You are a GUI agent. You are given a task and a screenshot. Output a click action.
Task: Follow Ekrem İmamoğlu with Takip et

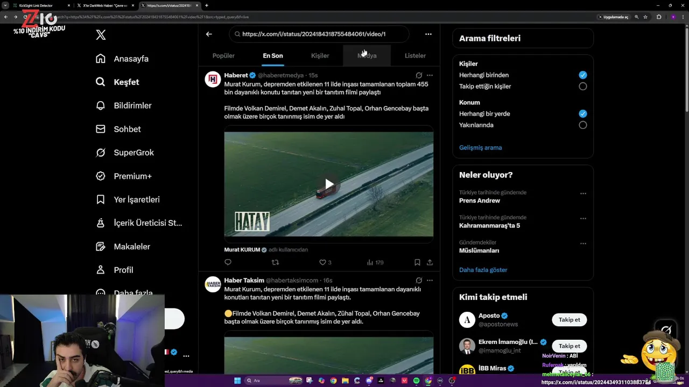[x=569, y=346]
